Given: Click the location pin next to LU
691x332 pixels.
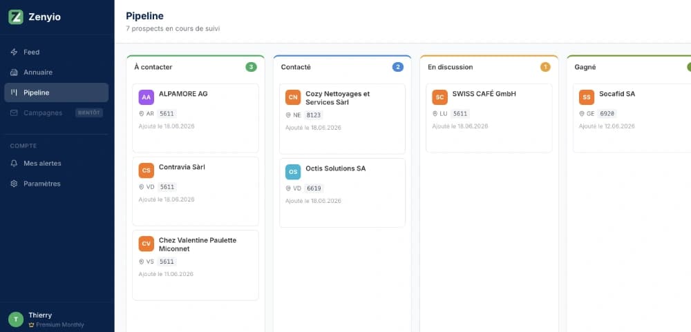Looking at the screenshot, I should click(435, 114).
